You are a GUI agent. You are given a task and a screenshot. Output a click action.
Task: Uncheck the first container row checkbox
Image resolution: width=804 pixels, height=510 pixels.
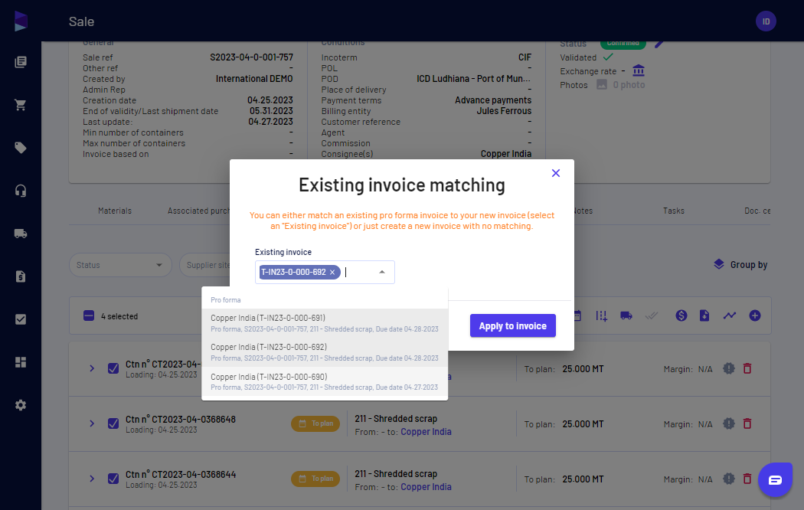tap(113, 368)
